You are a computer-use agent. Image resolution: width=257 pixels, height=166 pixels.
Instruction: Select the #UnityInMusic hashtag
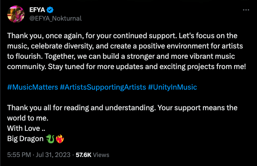172,87
